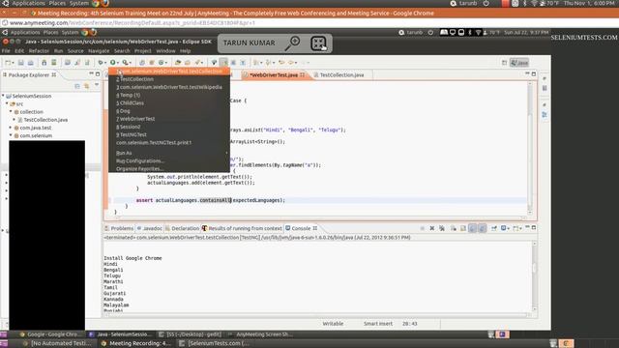Click the Firefox launcher in inner top panel
The height and width of the screenshot is (348, 619).
pyautogui.click(x=94, y=32)
